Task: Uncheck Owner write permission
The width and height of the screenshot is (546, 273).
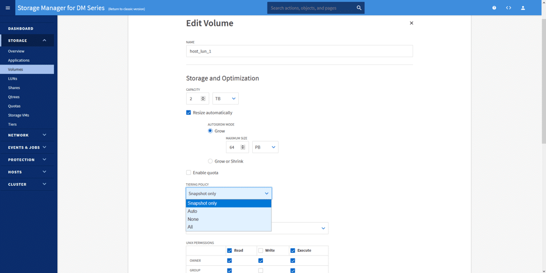Action: click(x=261, y=261)
